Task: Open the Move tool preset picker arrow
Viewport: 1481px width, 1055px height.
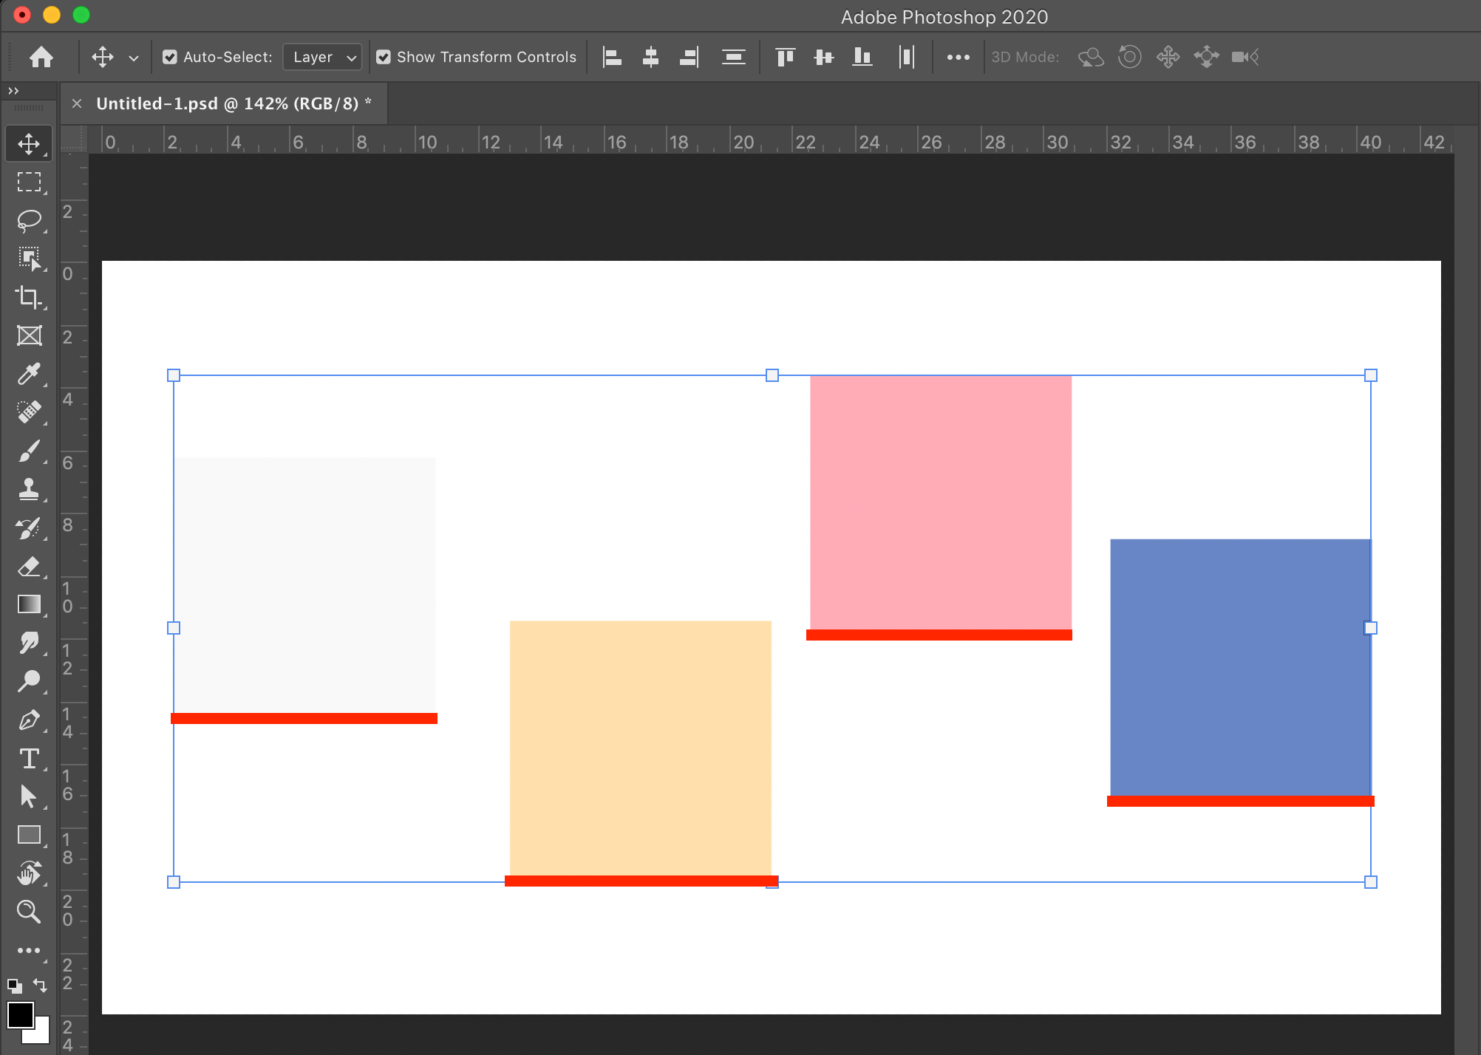Action: (134, 58)
